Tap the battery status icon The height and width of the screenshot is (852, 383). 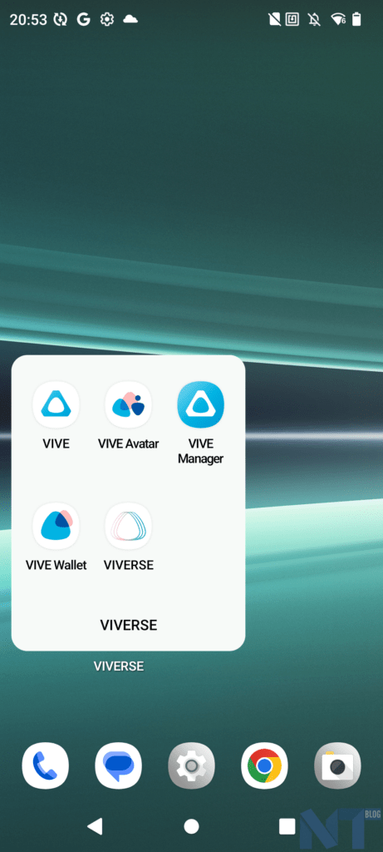[x=356, y=20]
